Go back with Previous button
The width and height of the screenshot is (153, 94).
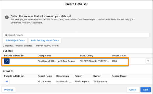(x=9, y=90)
